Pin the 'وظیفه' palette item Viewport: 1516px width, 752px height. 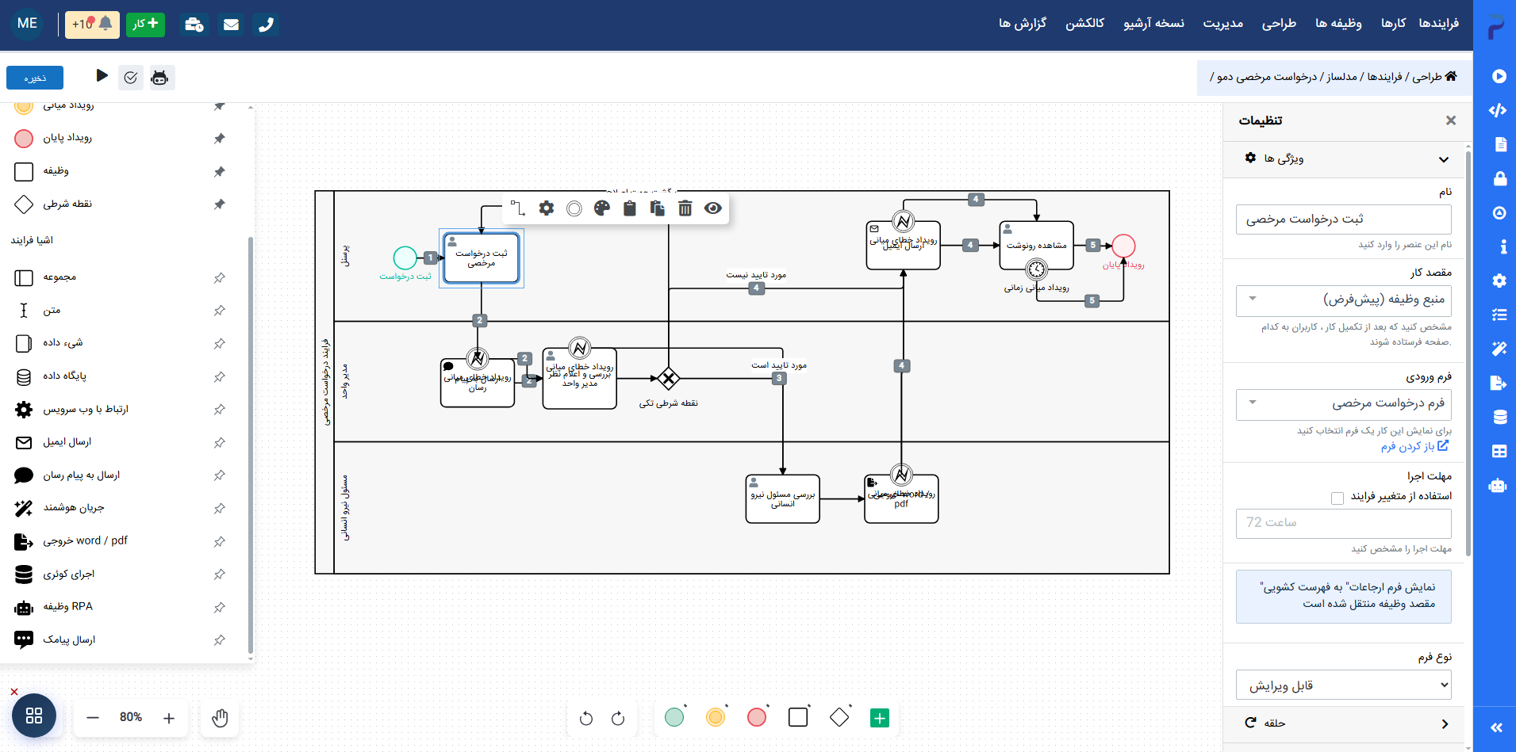(220, 172)
